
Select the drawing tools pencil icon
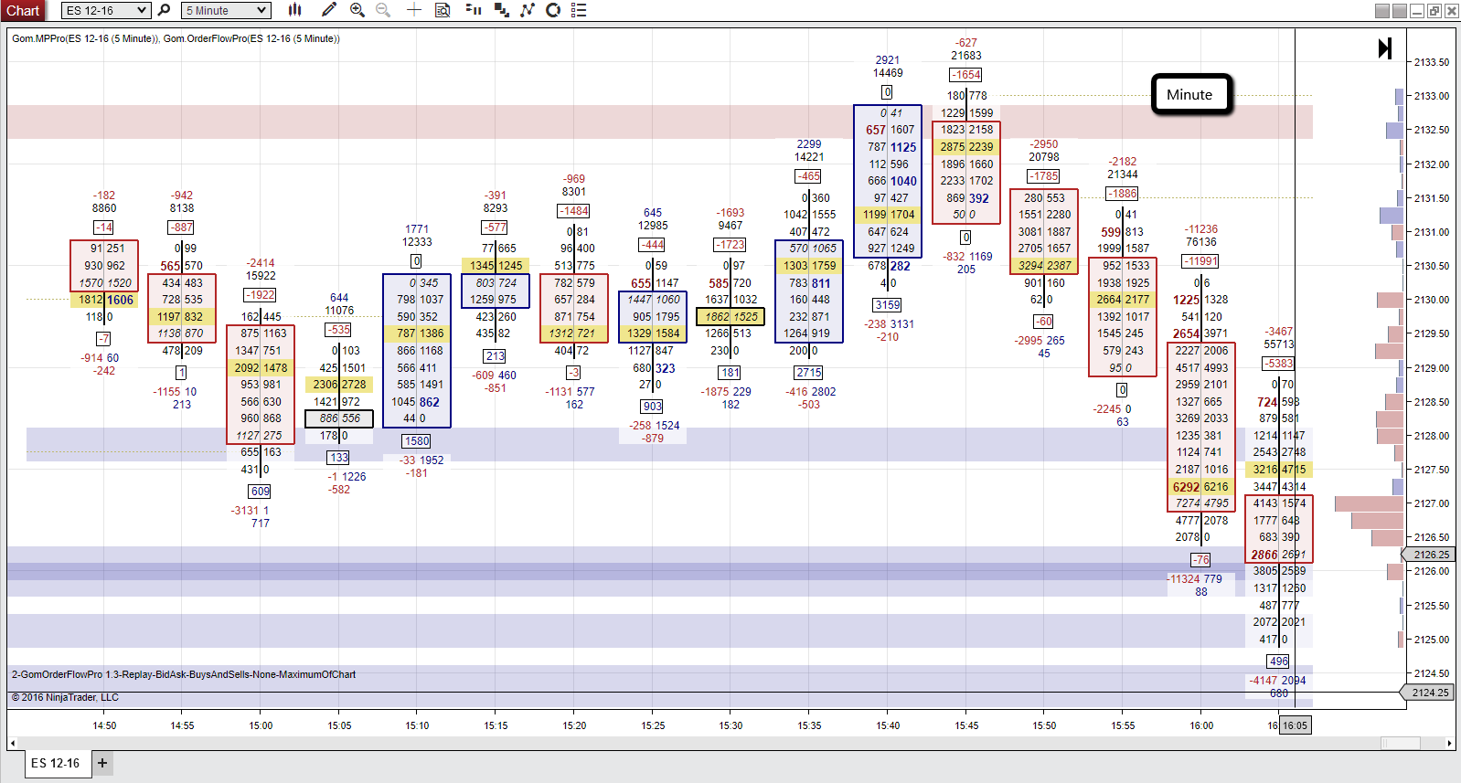click(329, 10)
